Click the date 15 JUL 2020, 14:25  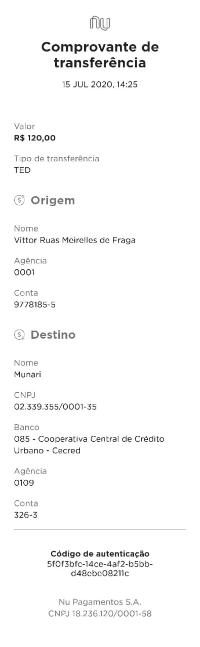pos(100,85)
